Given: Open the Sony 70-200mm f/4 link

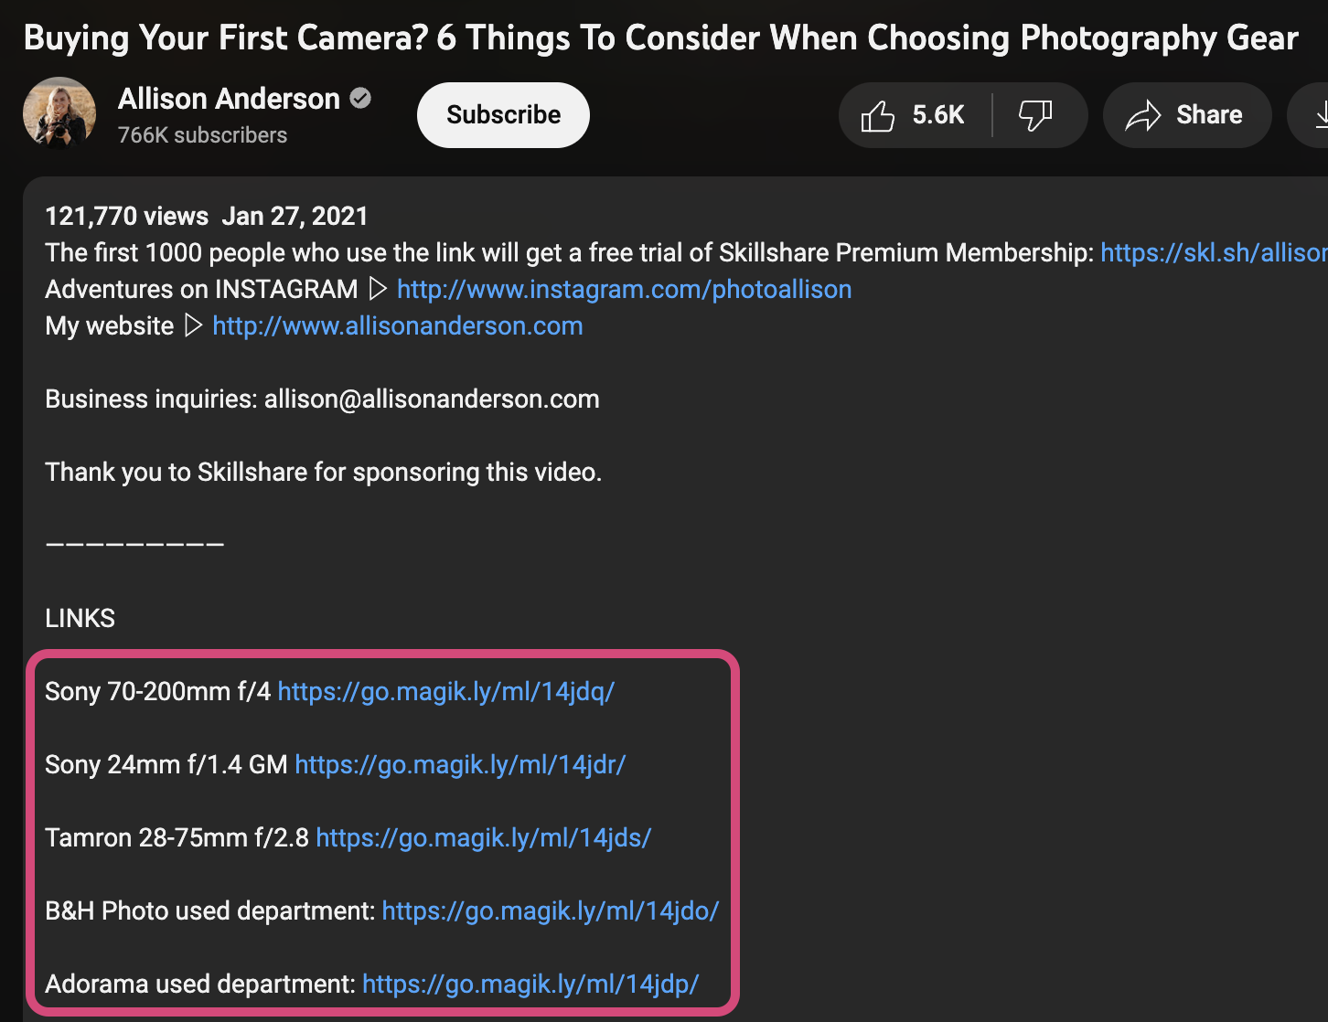Looking at the screenshot, I should coord(445,692).
